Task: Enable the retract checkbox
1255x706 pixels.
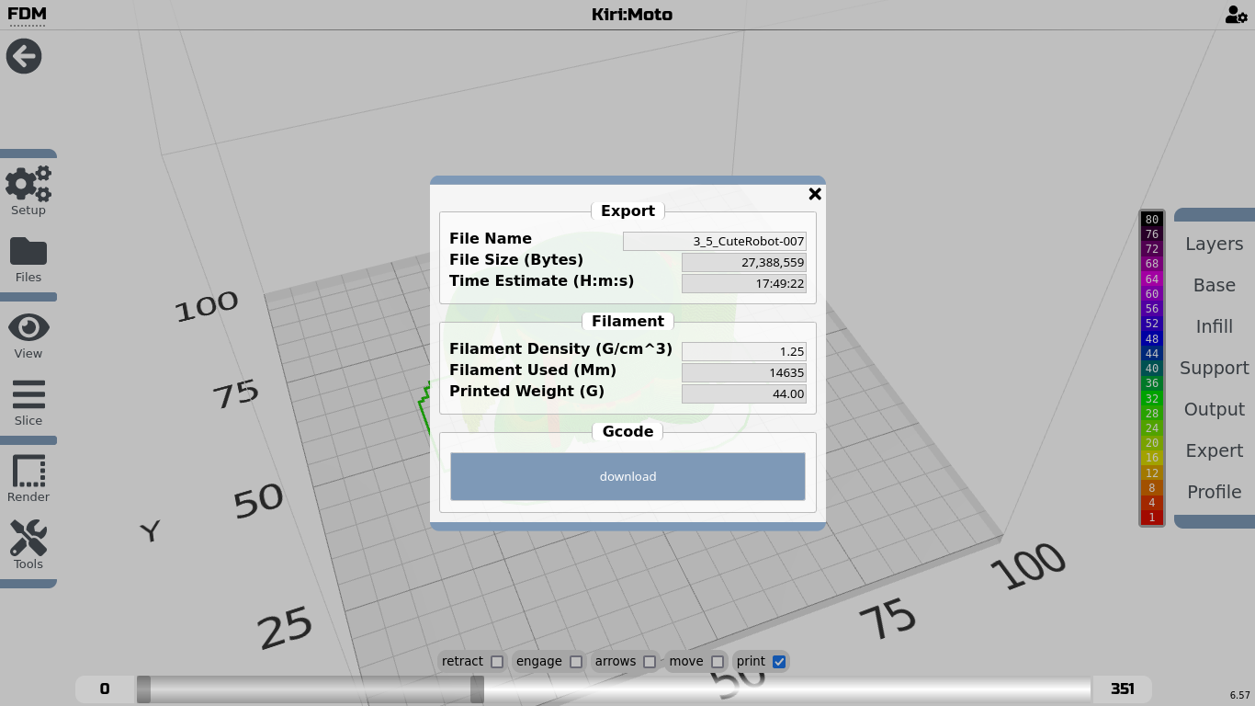Action: pyautogui.click(x=497, y=662)
